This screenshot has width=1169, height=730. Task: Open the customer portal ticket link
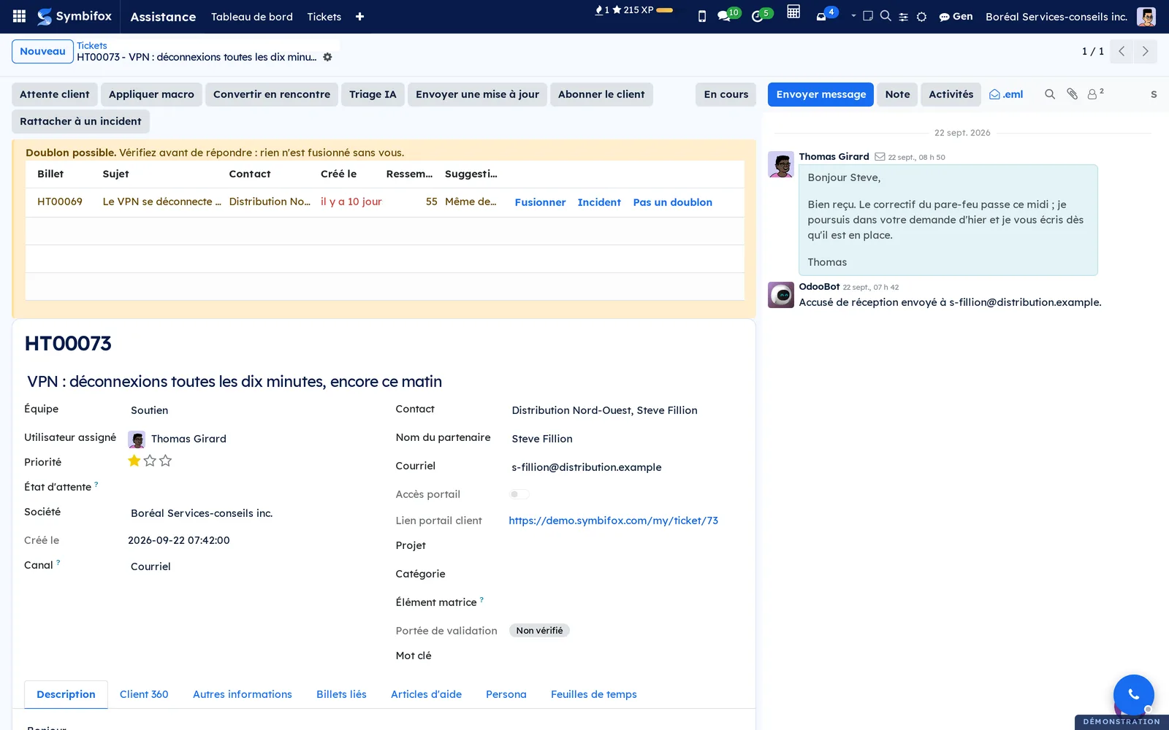(613, 520)
